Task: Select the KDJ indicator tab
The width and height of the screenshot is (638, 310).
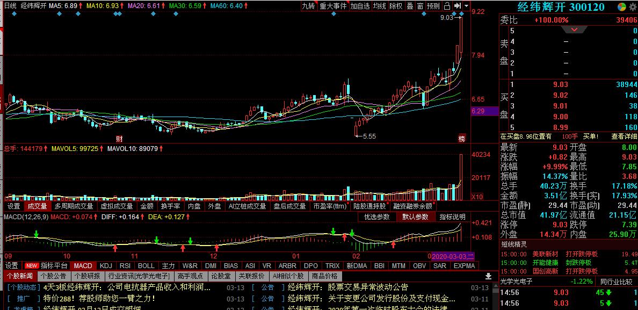Action: click(x=106, y=265)
